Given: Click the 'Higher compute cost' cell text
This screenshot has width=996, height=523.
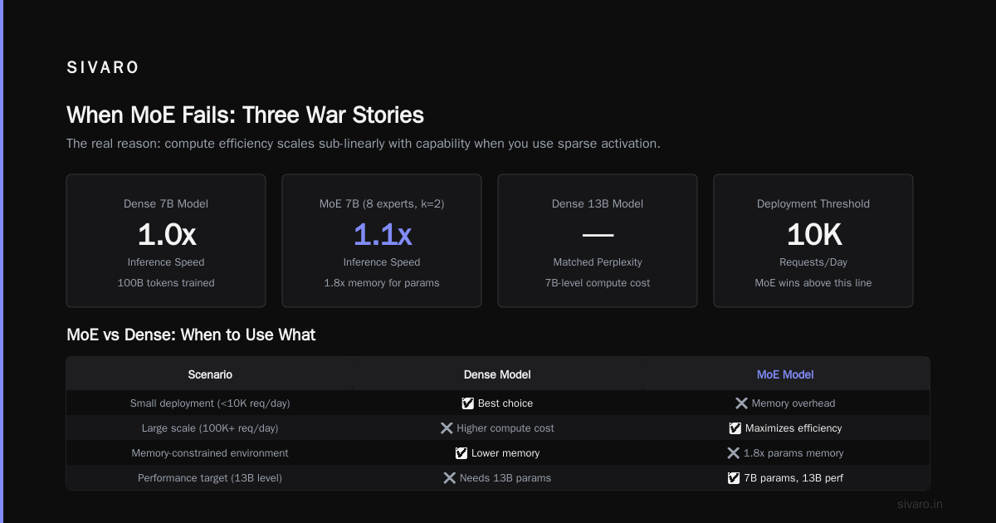Looking at the screenshot, I should click(505, 428).
